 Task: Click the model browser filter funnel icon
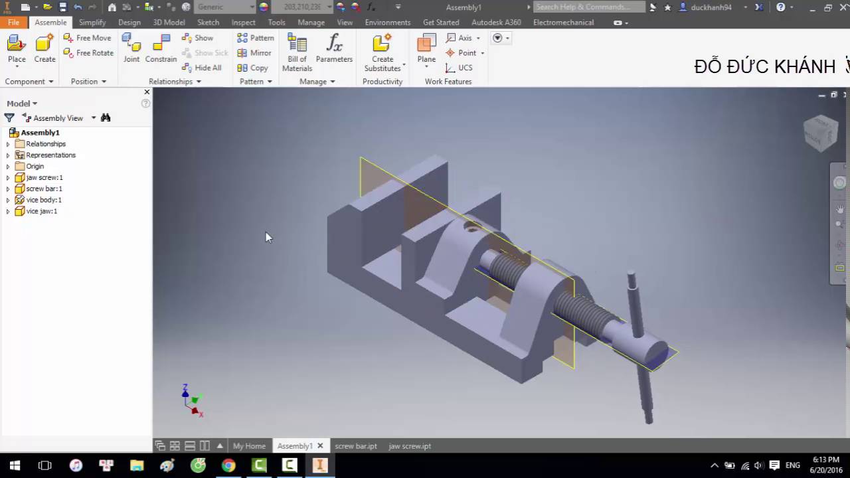[9, 118]
